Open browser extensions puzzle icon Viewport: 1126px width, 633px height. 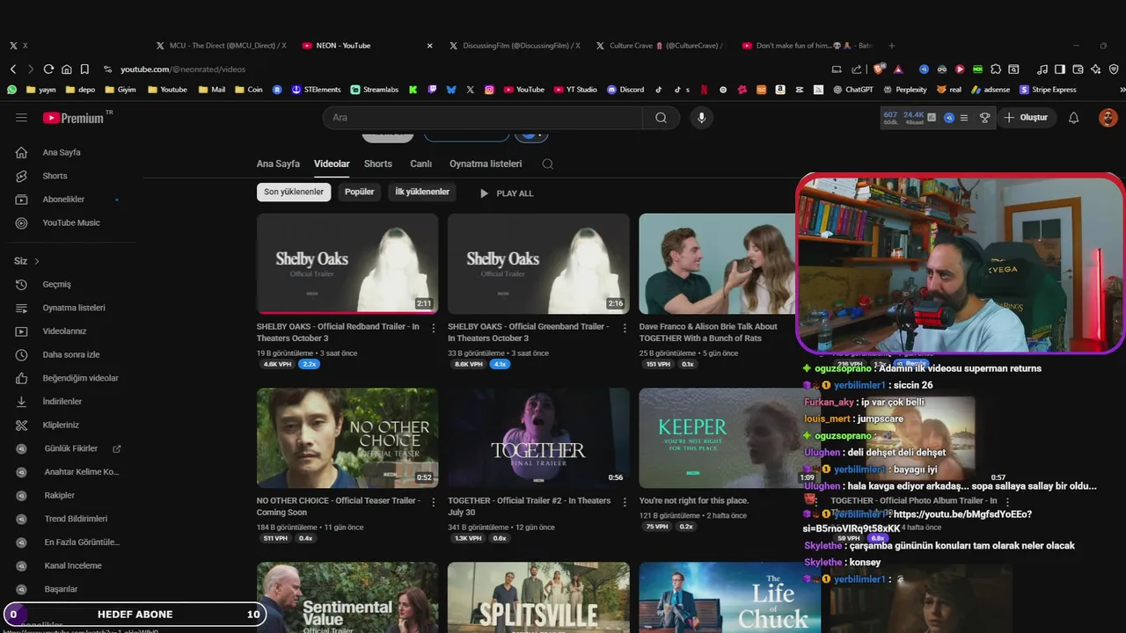pos(996,69)
